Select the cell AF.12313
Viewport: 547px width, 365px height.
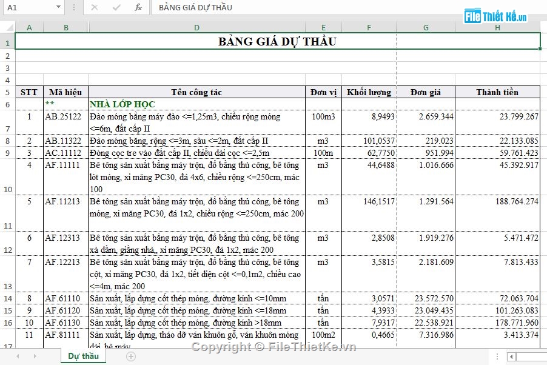pos(66,244)
